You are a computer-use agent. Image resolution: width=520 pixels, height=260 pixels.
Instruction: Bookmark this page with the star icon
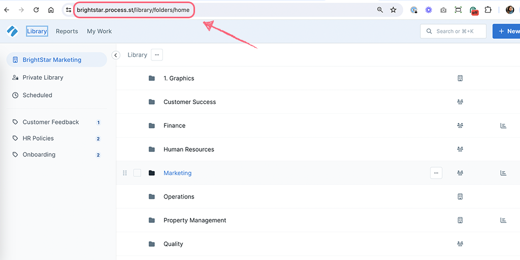tap(394, 10)
